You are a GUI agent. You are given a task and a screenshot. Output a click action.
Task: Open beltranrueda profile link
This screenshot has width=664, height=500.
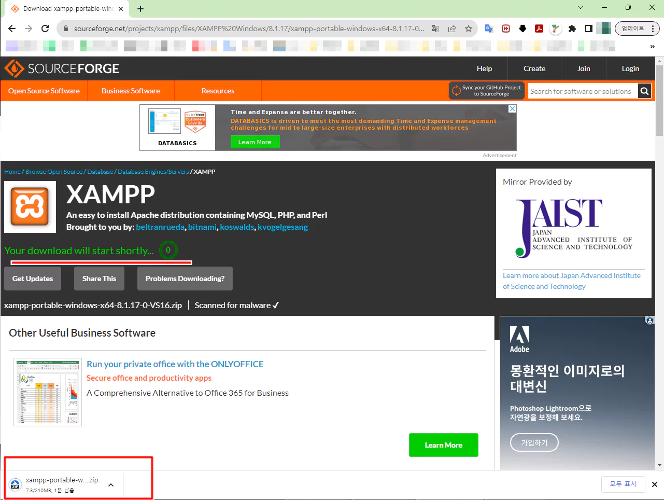[x=160, y=227]
